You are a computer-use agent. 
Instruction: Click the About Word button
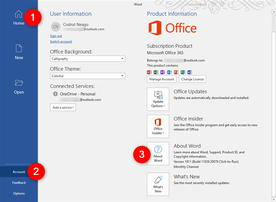[x=158, y=154]
